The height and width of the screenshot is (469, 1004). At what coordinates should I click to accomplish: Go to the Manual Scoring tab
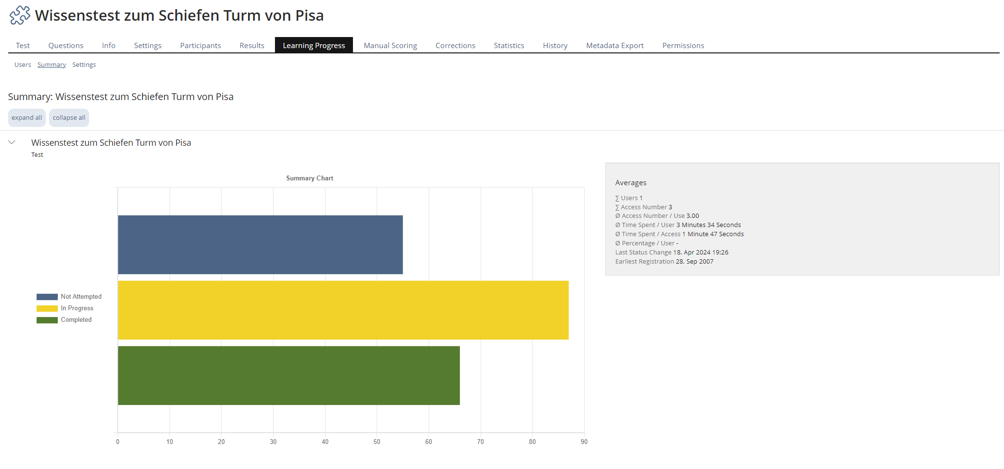(x=390, y=45)
